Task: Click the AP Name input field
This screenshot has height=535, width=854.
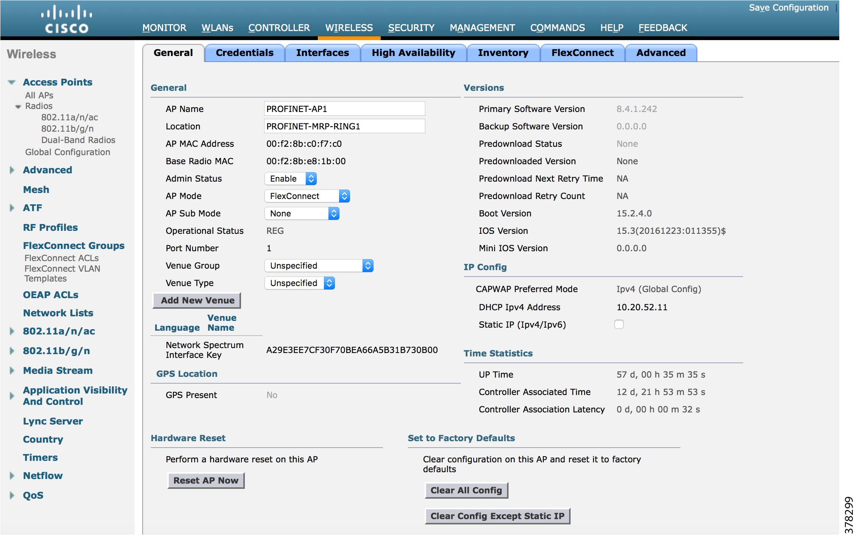Action: (344, 109)
